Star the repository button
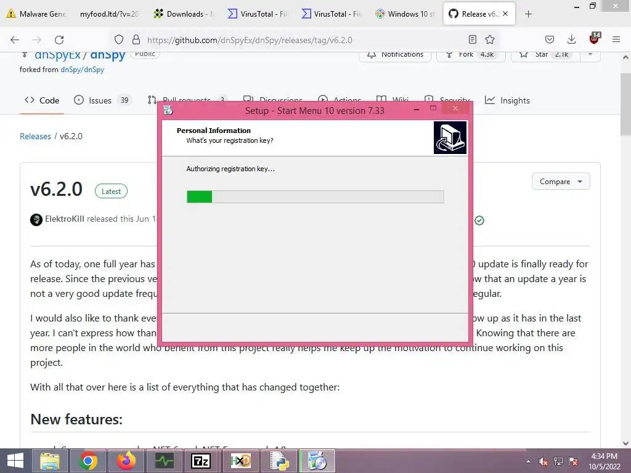The width and height of the screenshot is (631, 473). tap(545, 55)
